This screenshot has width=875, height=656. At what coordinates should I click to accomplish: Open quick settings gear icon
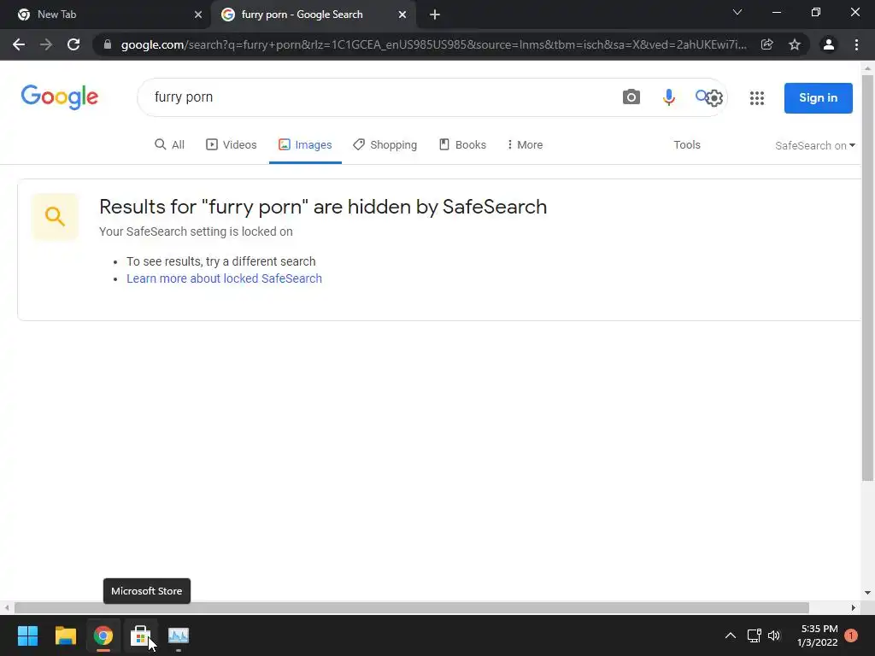tap(714, 98)
